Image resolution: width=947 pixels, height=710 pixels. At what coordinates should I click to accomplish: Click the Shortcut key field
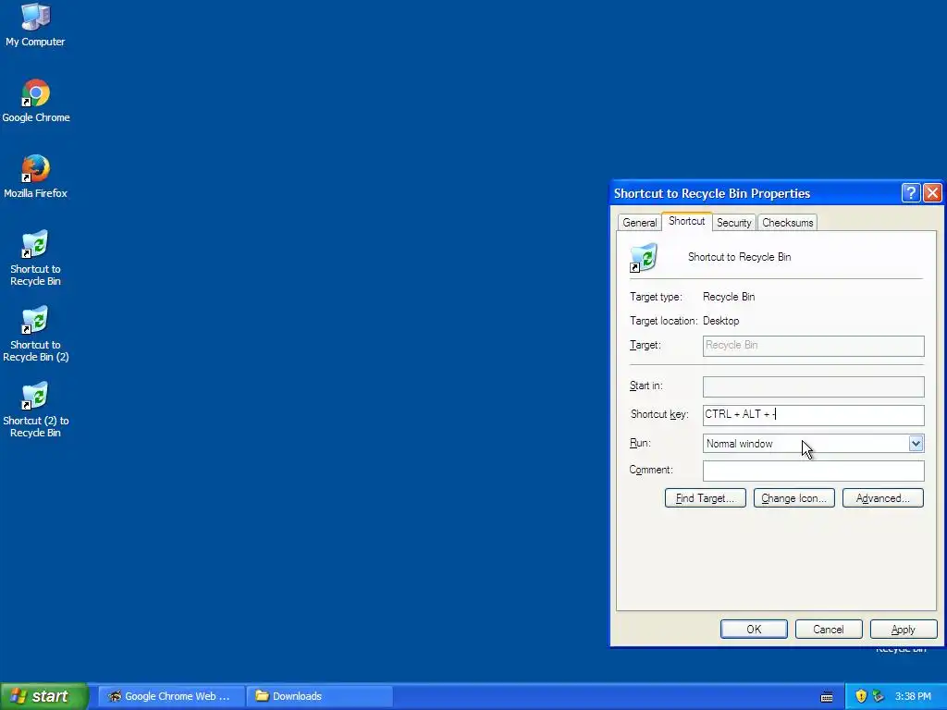click(814, 415)
